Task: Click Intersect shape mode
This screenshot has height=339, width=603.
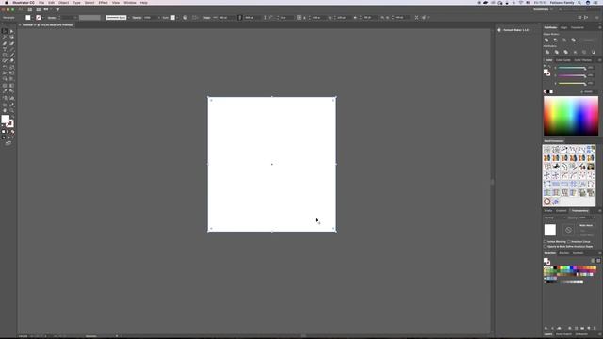Action: click(564, 40)
